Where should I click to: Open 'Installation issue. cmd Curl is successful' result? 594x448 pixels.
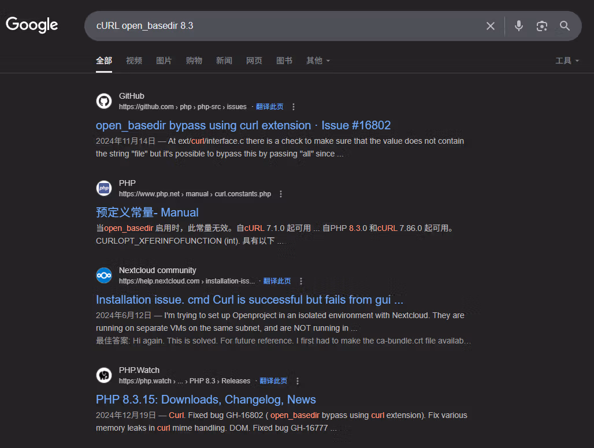coord(249,300)
